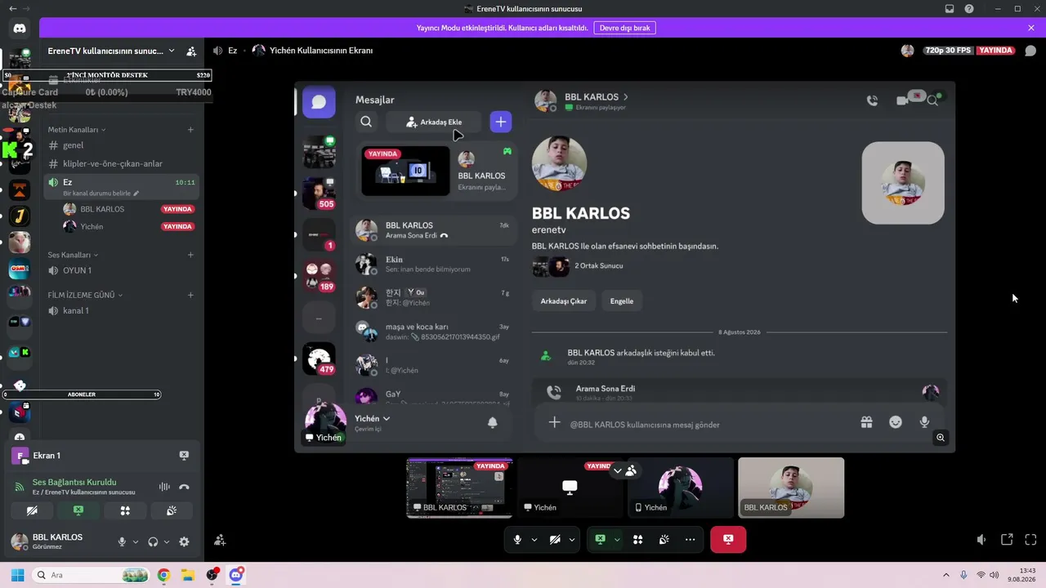Open camera options chevron in call controls
The width and height of the screenshot is (1046, 588).
click(x=572, y=540)
